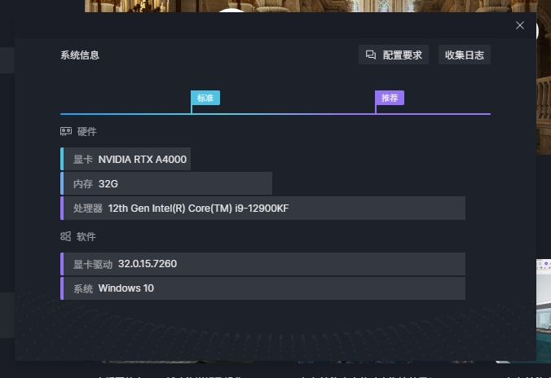Click the 系统信息 title text

pos(80,55)
